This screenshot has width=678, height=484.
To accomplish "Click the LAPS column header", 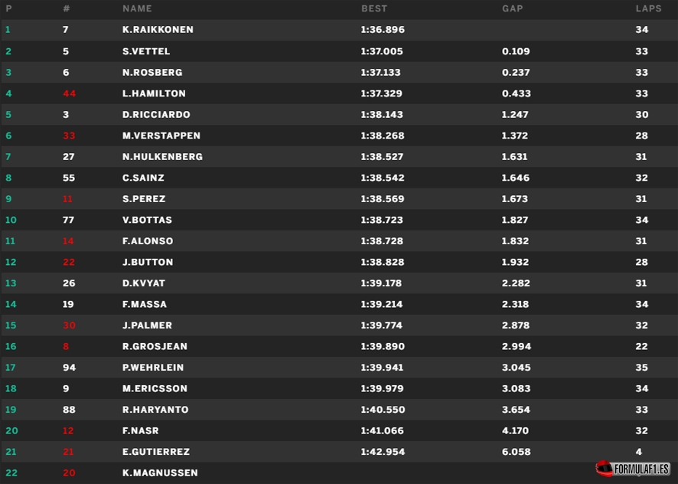I will click(649, 8).
